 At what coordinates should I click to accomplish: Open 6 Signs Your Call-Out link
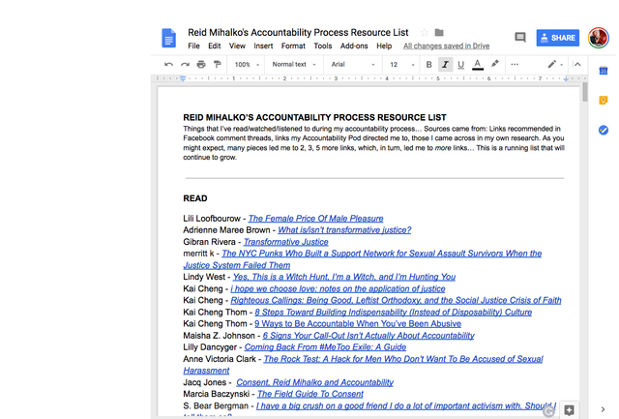coord(368,335)
